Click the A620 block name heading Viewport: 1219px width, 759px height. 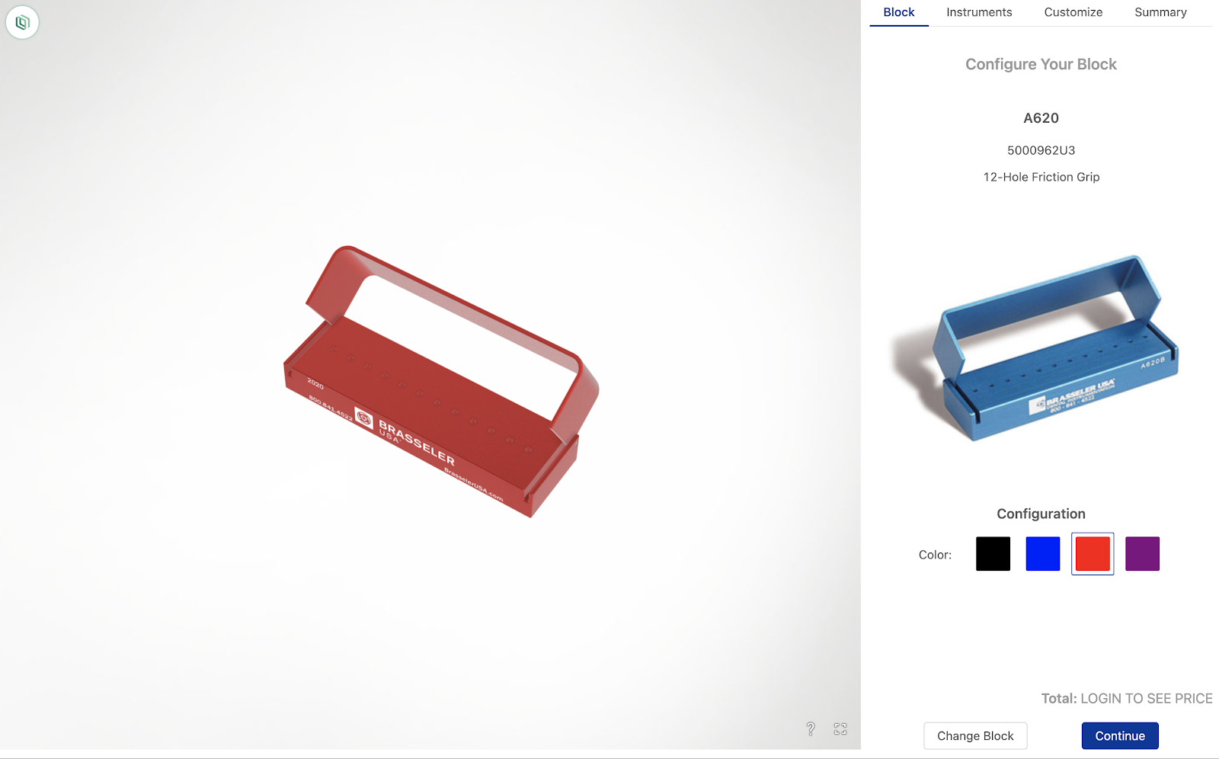coord(1041,118)
